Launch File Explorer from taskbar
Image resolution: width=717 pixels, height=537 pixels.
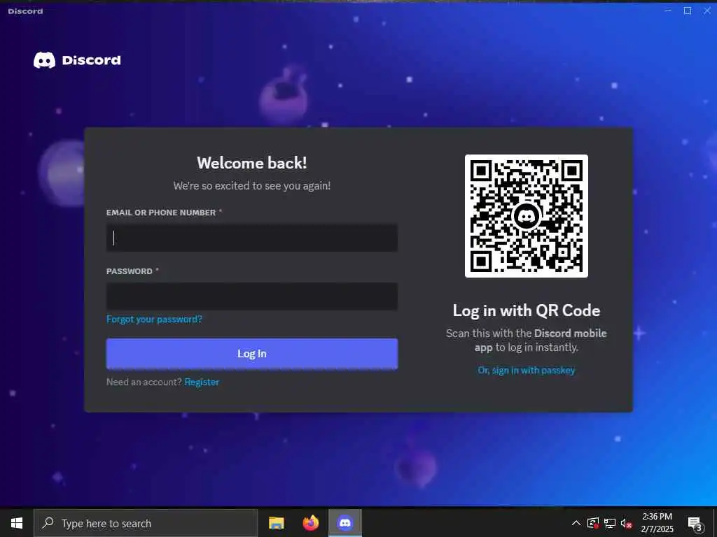276,523
